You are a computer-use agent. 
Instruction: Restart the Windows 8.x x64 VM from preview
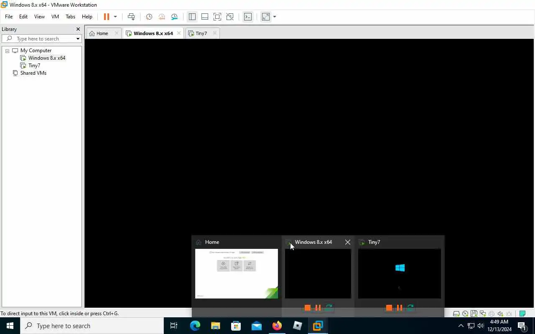329,308
